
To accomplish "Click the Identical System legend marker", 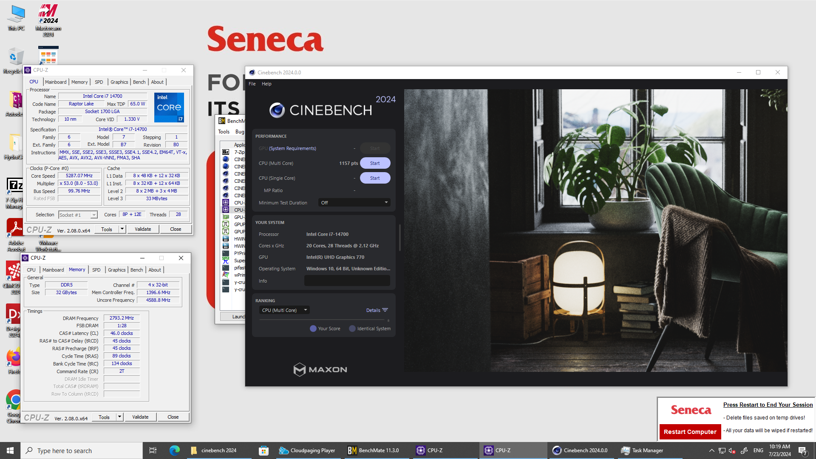I will [352, 329].
